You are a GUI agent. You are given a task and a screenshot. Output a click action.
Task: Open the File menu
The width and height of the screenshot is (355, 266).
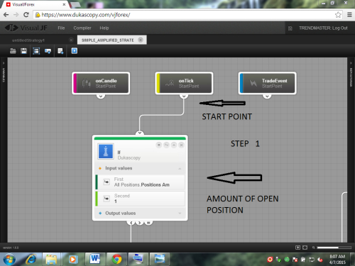(x=61, y=28)
